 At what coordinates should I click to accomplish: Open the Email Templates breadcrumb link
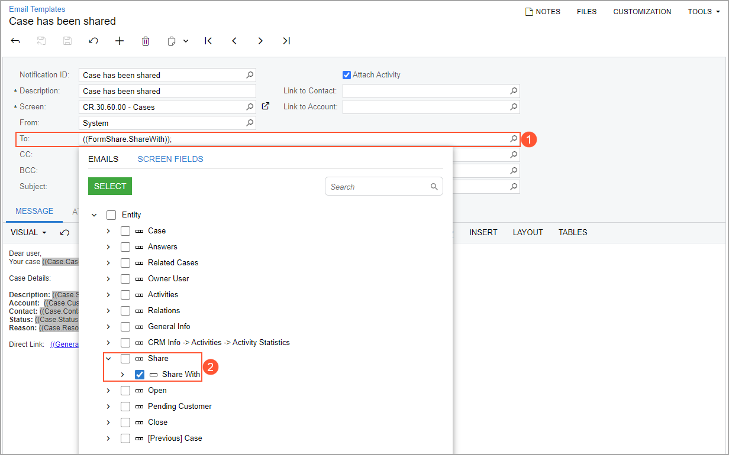[x=37, y=9]
